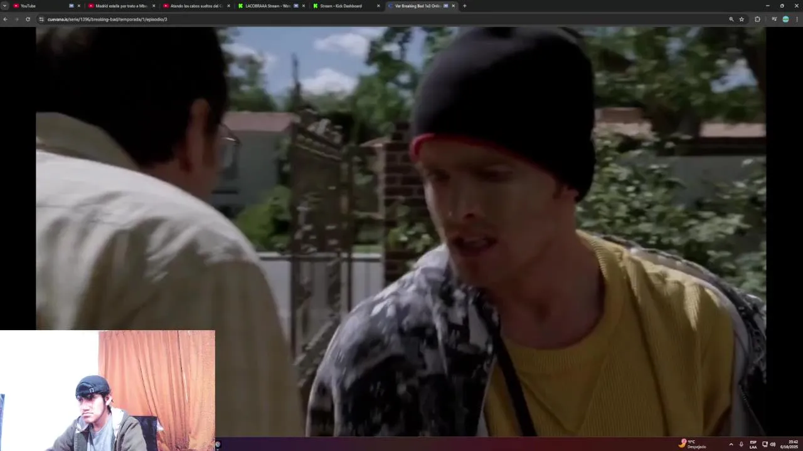Go forward to the next page
Viewport: 803px width, 451px height.
(x=16, y=19)
